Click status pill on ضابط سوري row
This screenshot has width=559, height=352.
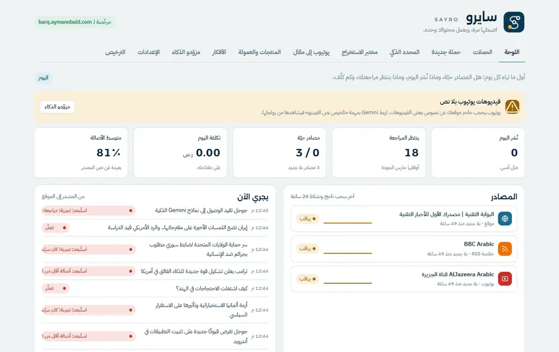click(x=88, y=250)
